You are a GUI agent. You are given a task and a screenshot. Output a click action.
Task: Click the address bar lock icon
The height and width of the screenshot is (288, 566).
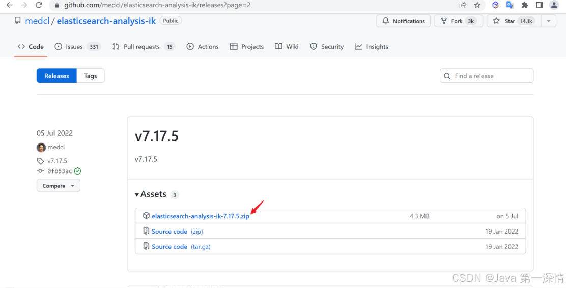[56, 6]
